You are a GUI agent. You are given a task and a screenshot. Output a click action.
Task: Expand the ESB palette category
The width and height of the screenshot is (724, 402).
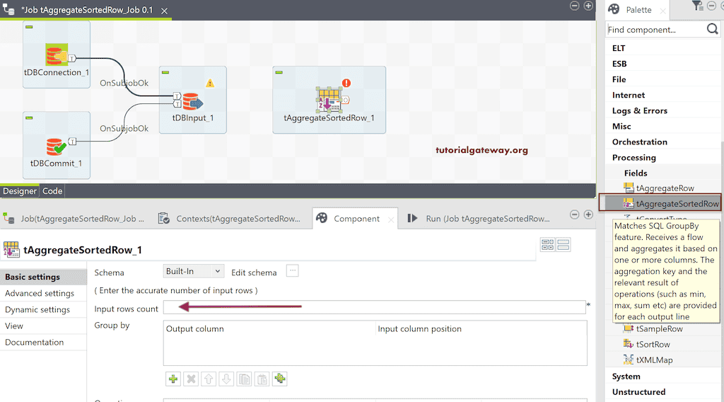coord(619,64)
